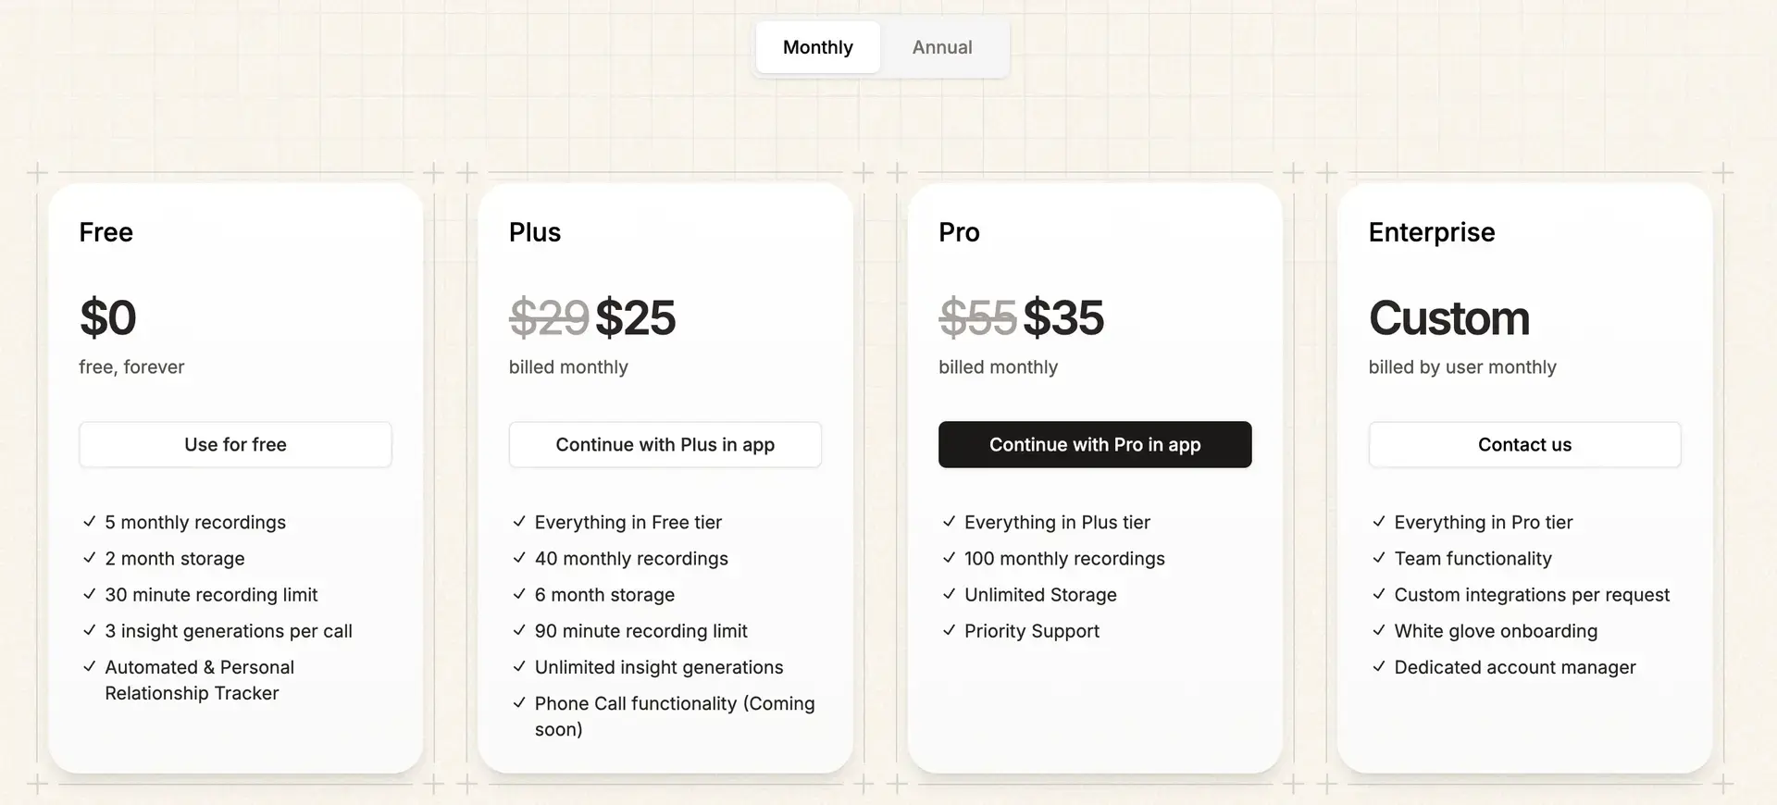This screenshot has width=1777, height=805.
Task: Click the checkmark next to Team functionality
Action: point(1379,559)
